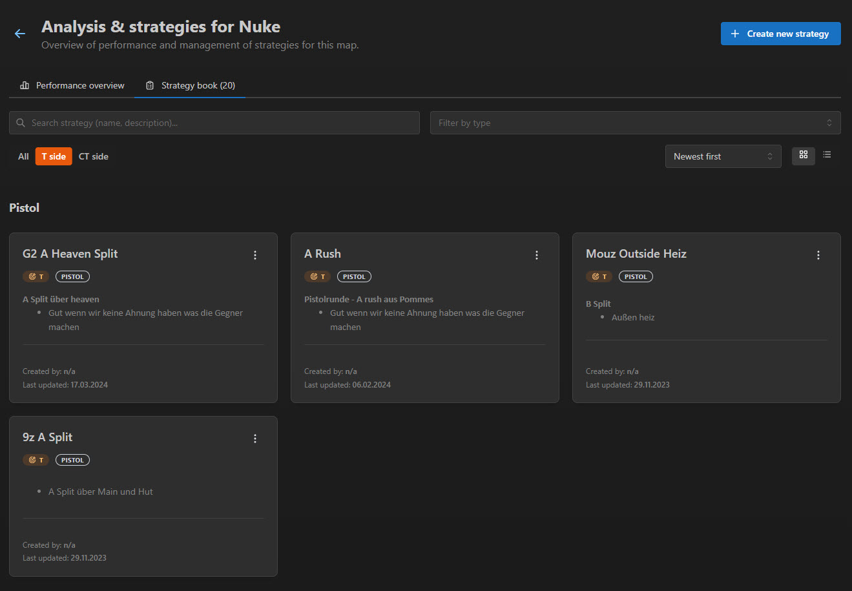Open the options menu on Mouz Outside Heiz
Viewport: 852px width, 591px height.
point(818,254)
